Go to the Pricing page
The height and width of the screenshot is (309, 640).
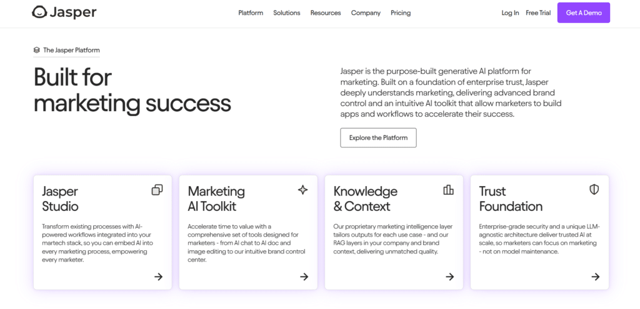point(401,12)
